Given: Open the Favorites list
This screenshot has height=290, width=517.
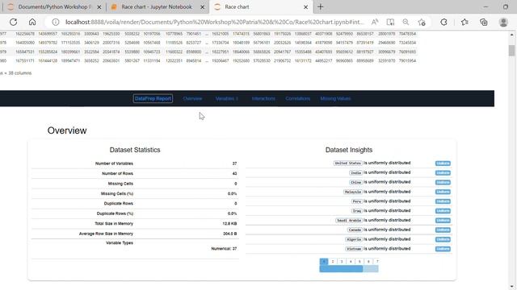Looking at the screenshot, I should point(464,22).
